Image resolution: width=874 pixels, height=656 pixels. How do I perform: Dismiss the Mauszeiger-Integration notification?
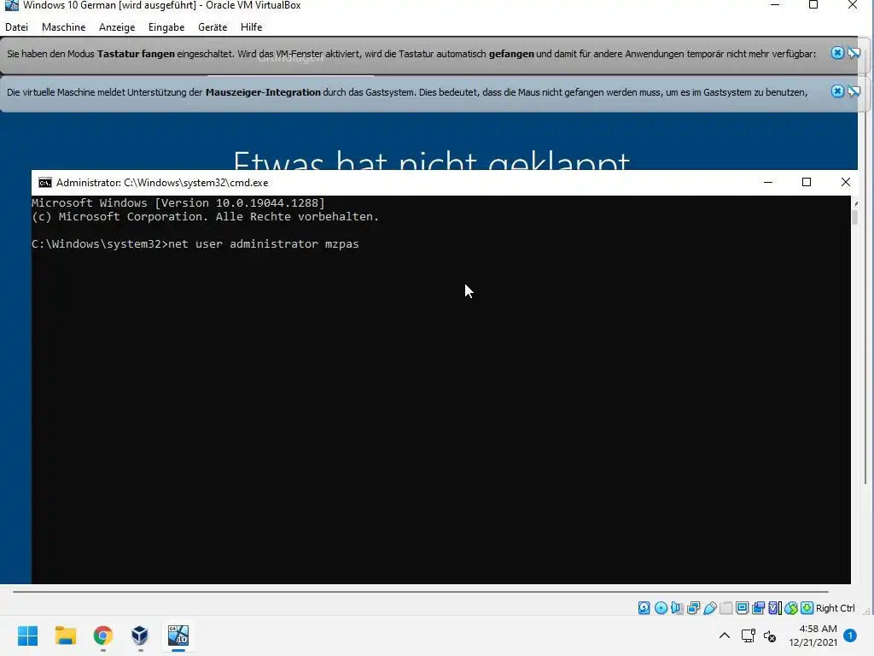pyautogui.click(x=837, y=91)
